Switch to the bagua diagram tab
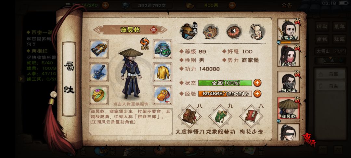Screen dimensions: 351x158 pos(234,32)
